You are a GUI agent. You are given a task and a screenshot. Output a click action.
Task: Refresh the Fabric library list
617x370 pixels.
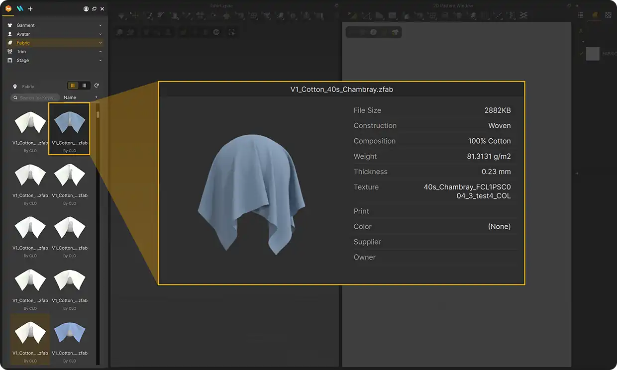coord(97,86)
